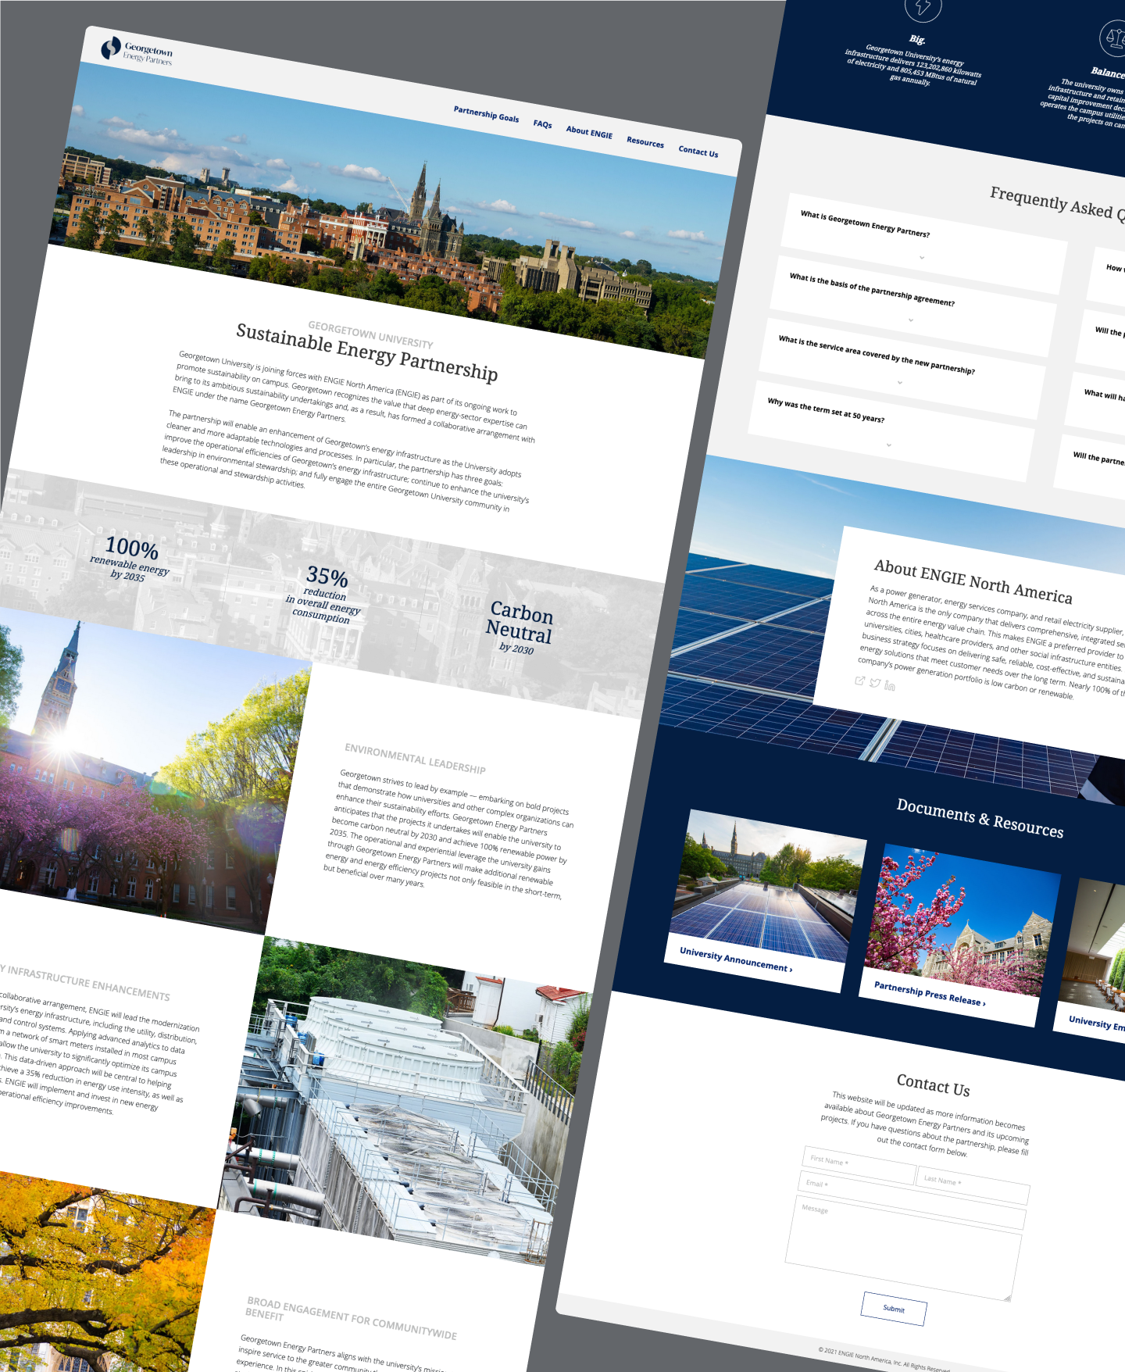Open ENGIE's LinkedIn icon link
1125x1372 pixels.
[x=890, y=686]
